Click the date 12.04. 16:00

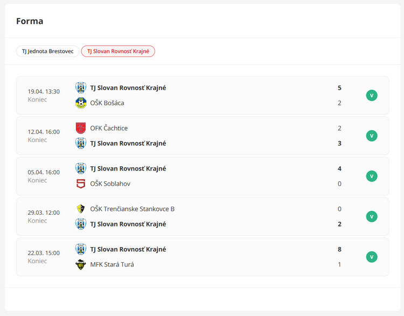coord(44,132)
